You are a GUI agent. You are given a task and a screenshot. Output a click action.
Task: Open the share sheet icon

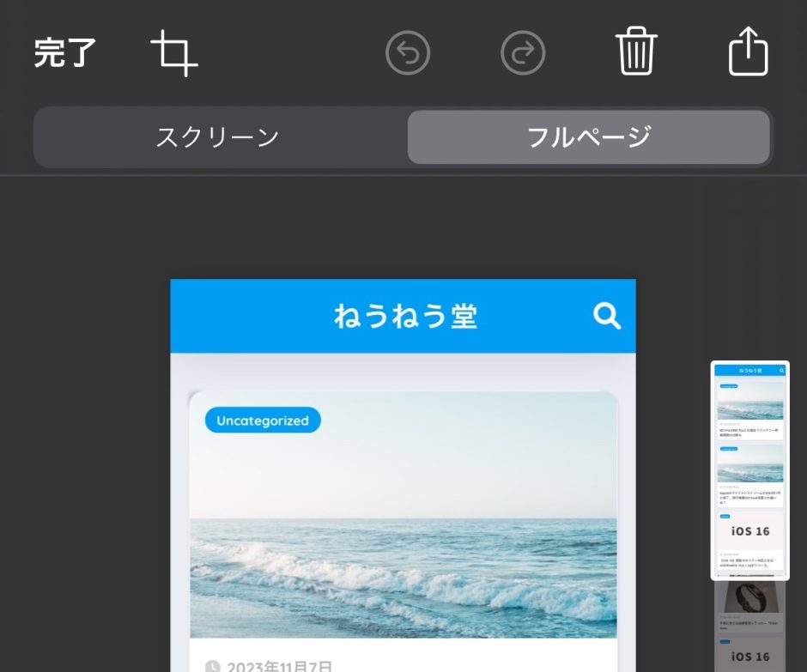tap(748, 52)
